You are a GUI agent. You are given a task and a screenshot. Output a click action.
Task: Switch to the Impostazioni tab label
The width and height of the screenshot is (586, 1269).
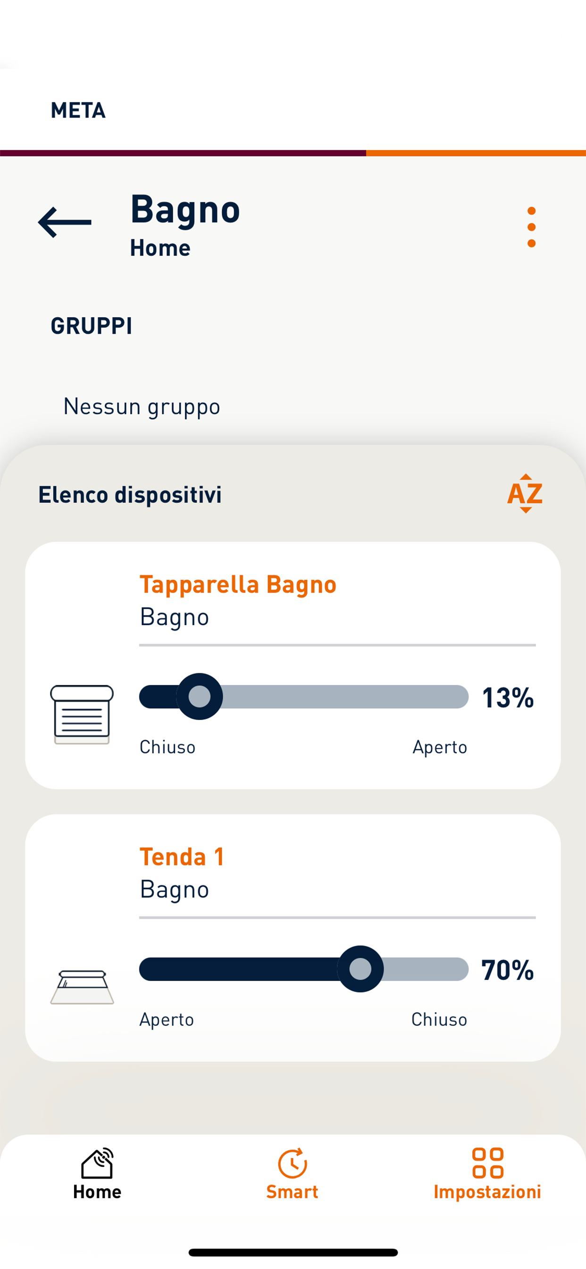click(487, 1192)
